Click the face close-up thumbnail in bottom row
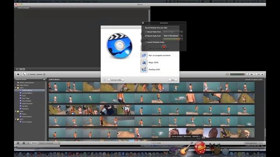 click(177, 133)
